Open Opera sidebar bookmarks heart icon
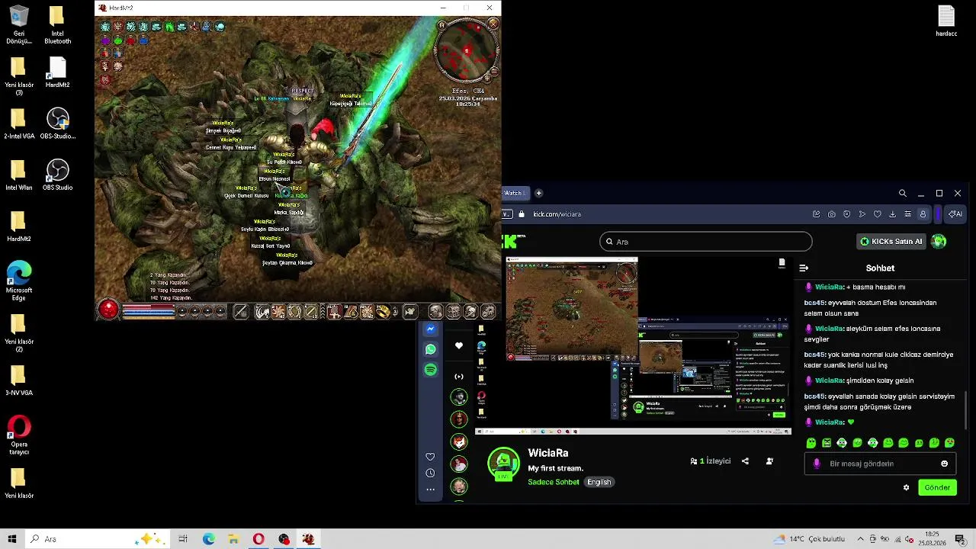The width and height of the screenshot is (976, 549). pos(430,457)
